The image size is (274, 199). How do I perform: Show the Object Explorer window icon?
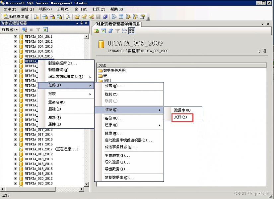pos(128,17)
